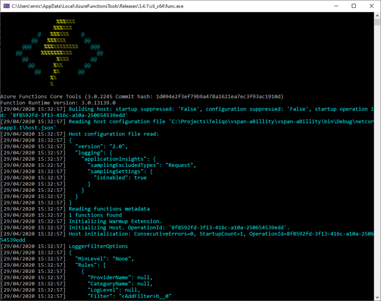Click the '"CategoryName": null,' line
The width and height of the screenshot is (381, 301).
77,284
